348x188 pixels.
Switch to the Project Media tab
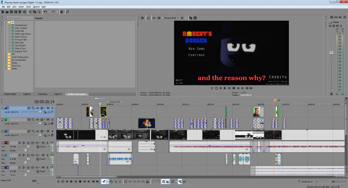10,94
